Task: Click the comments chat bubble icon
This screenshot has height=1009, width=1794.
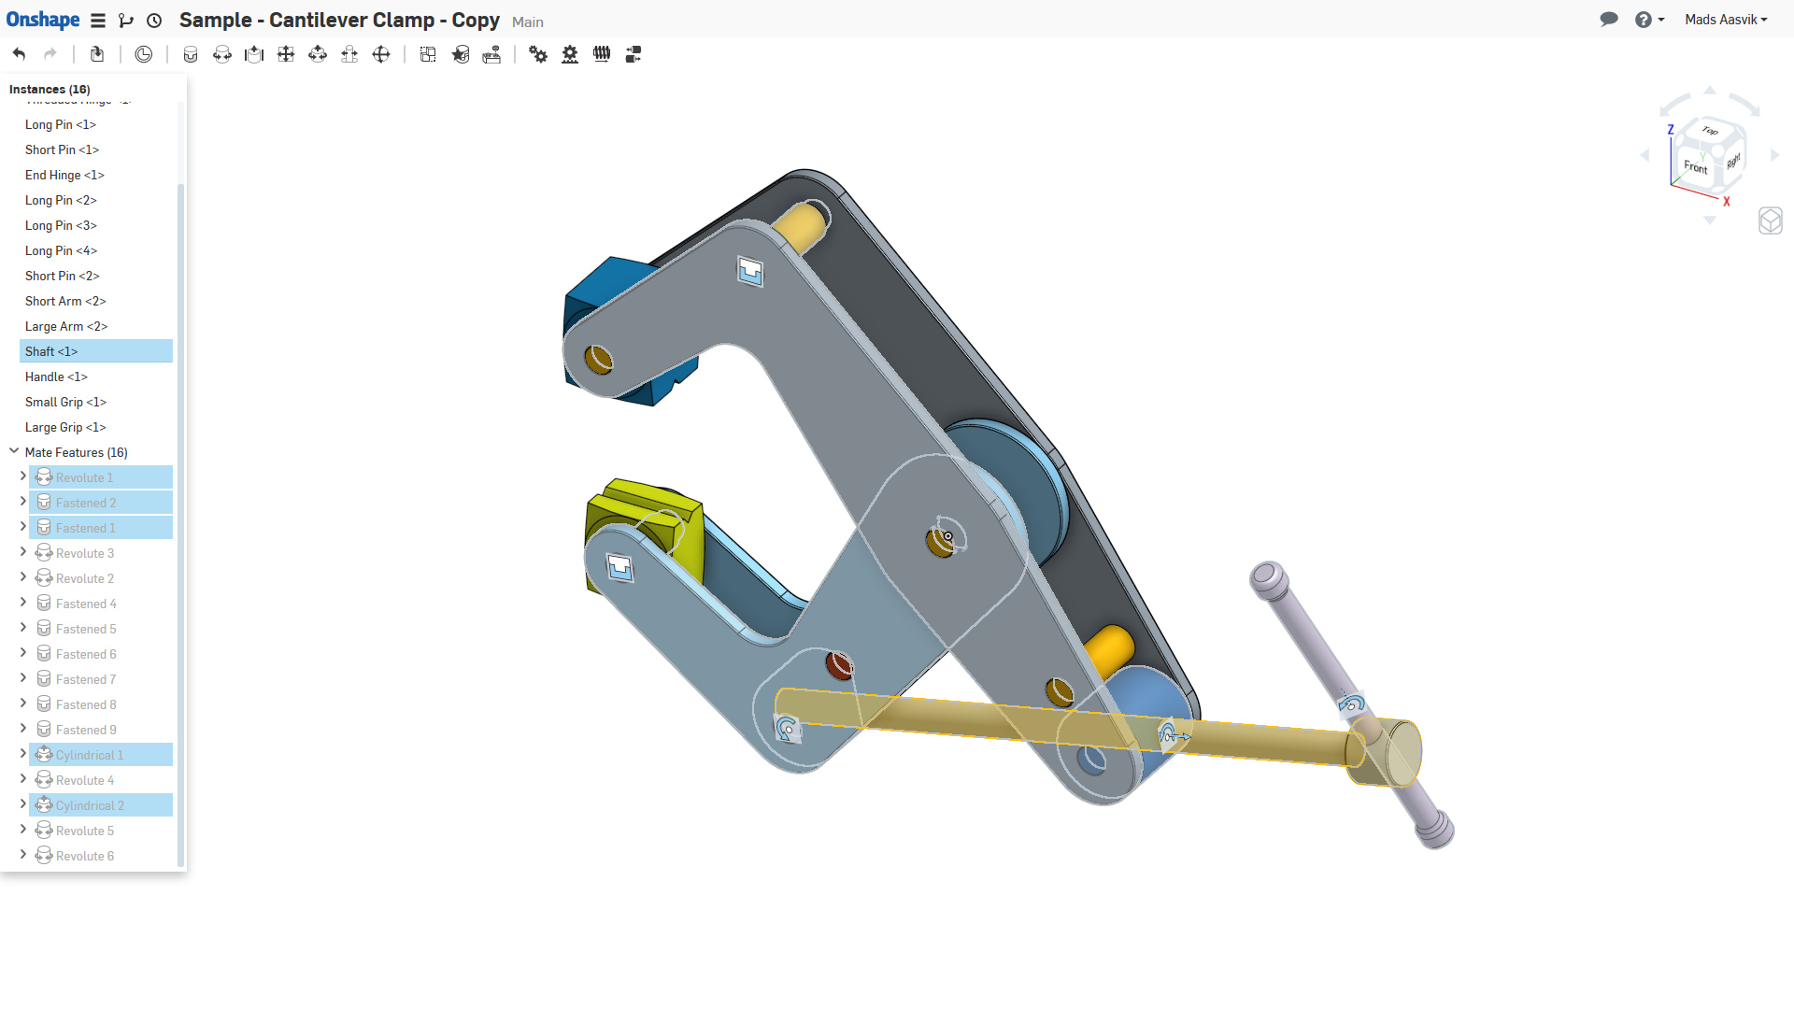Action: coord(1609,19)
